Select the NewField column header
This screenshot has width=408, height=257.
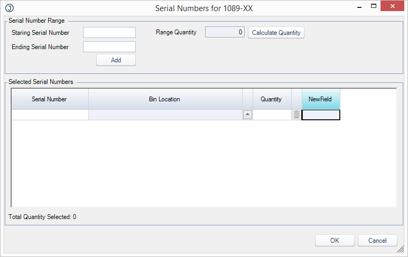[x=320, y=99]
